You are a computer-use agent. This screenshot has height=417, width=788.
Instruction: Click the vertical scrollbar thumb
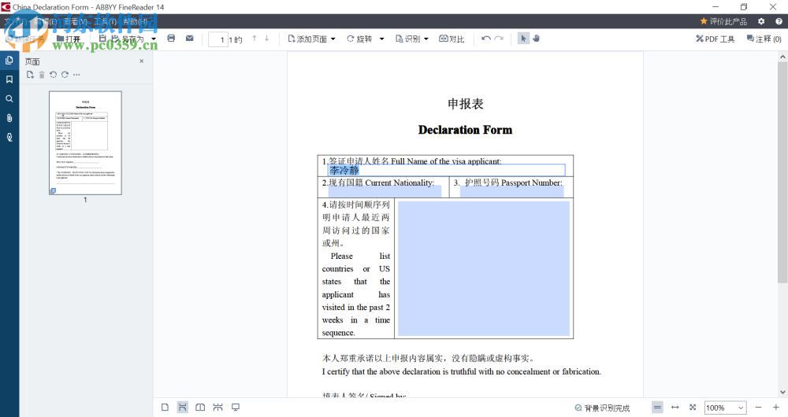(782, 172)
